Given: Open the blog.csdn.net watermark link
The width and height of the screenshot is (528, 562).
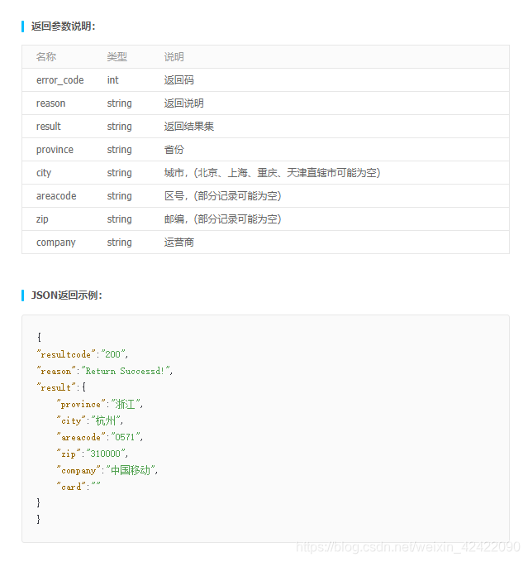Looking at the screenshot, I should [408, 547].
